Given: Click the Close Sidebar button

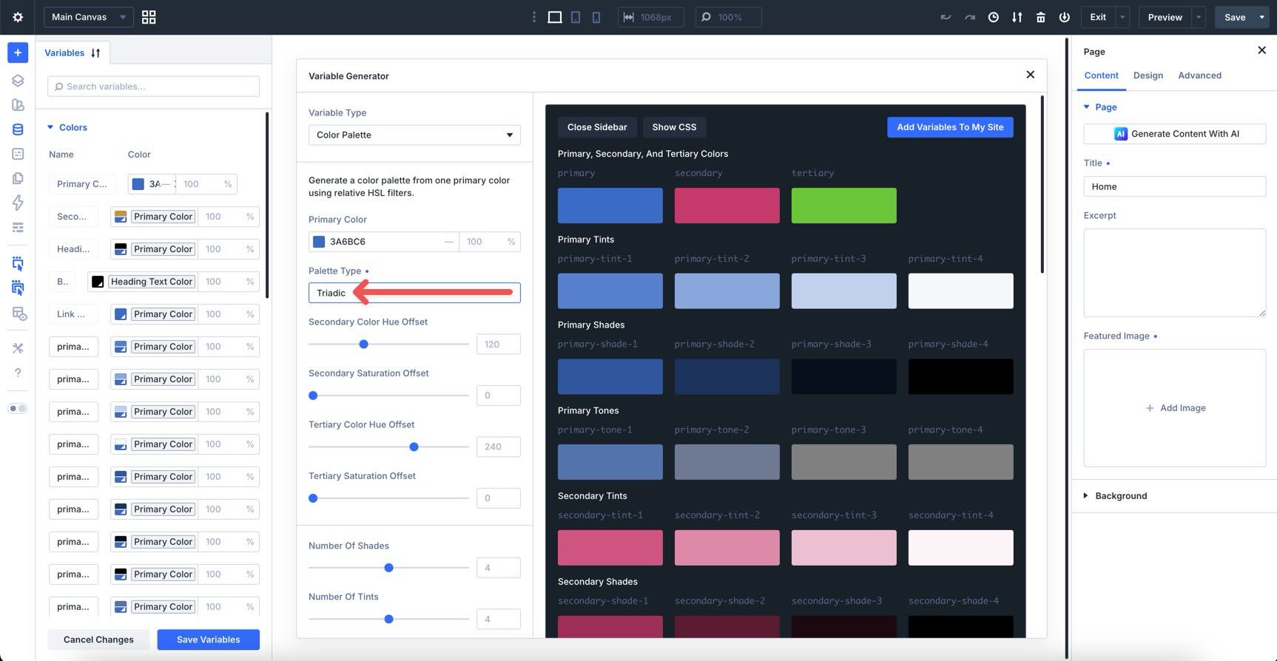Looking at the screenshot, I should [597, 127].
